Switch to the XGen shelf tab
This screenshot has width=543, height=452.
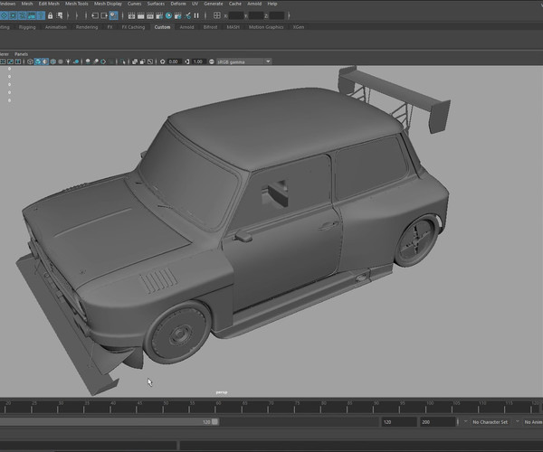(x=299, y=27)
